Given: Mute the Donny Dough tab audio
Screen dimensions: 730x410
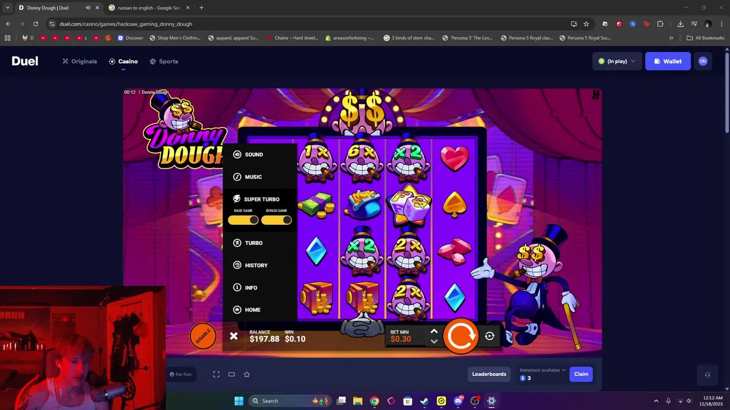Looking at the screenshot, I should tap(88, 8).
